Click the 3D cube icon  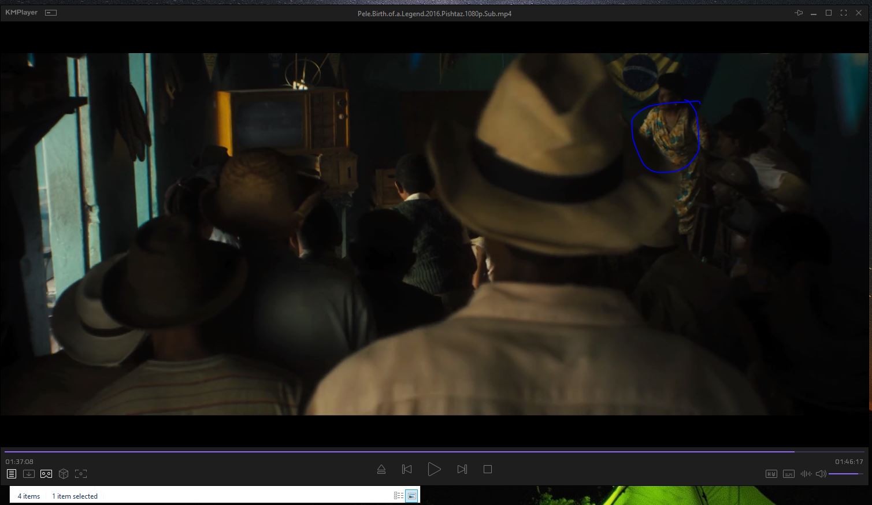coord(64,474)
